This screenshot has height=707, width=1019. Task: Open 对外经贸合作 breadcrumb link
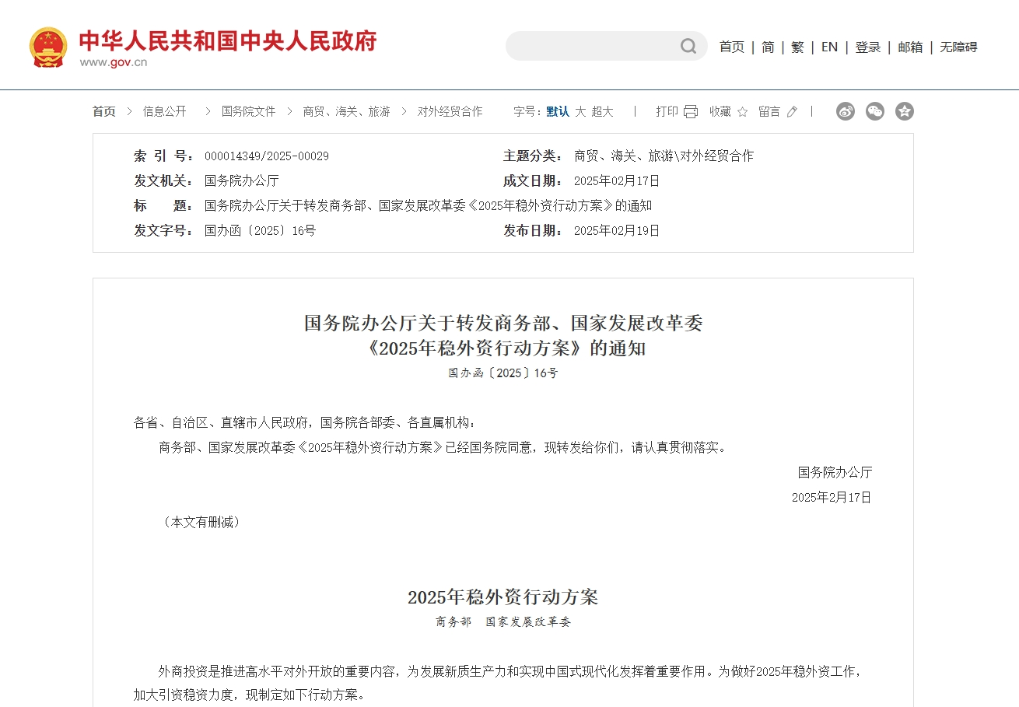450,111
